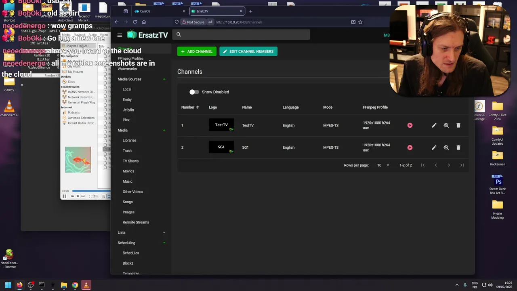The image size is (517, 291).
Task: Click the TestTV channel logo thumbnail
Action: 221,125
